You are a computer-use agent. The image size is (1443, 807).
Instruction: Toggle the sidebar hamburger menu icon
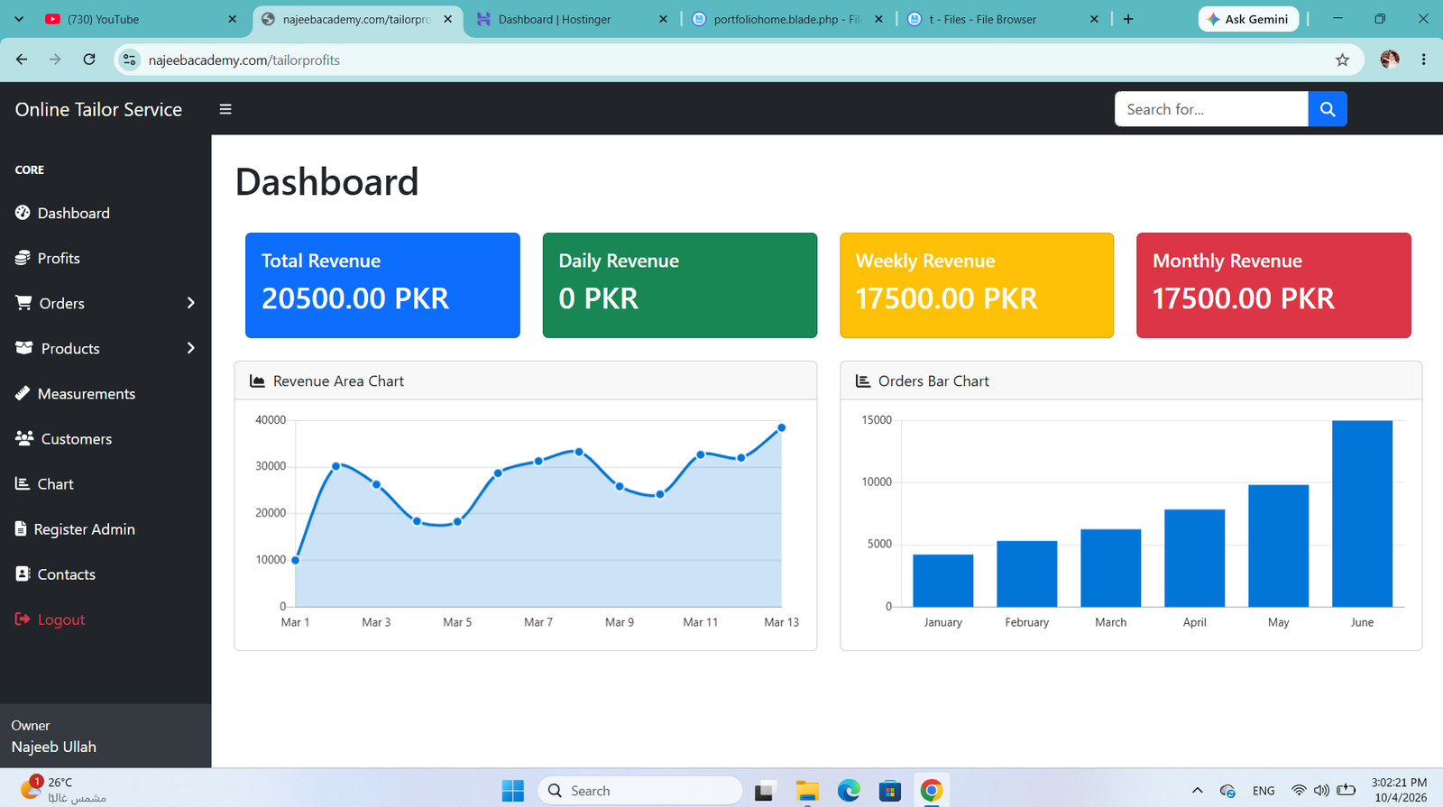pyautogui.click(x=225, y=109)
